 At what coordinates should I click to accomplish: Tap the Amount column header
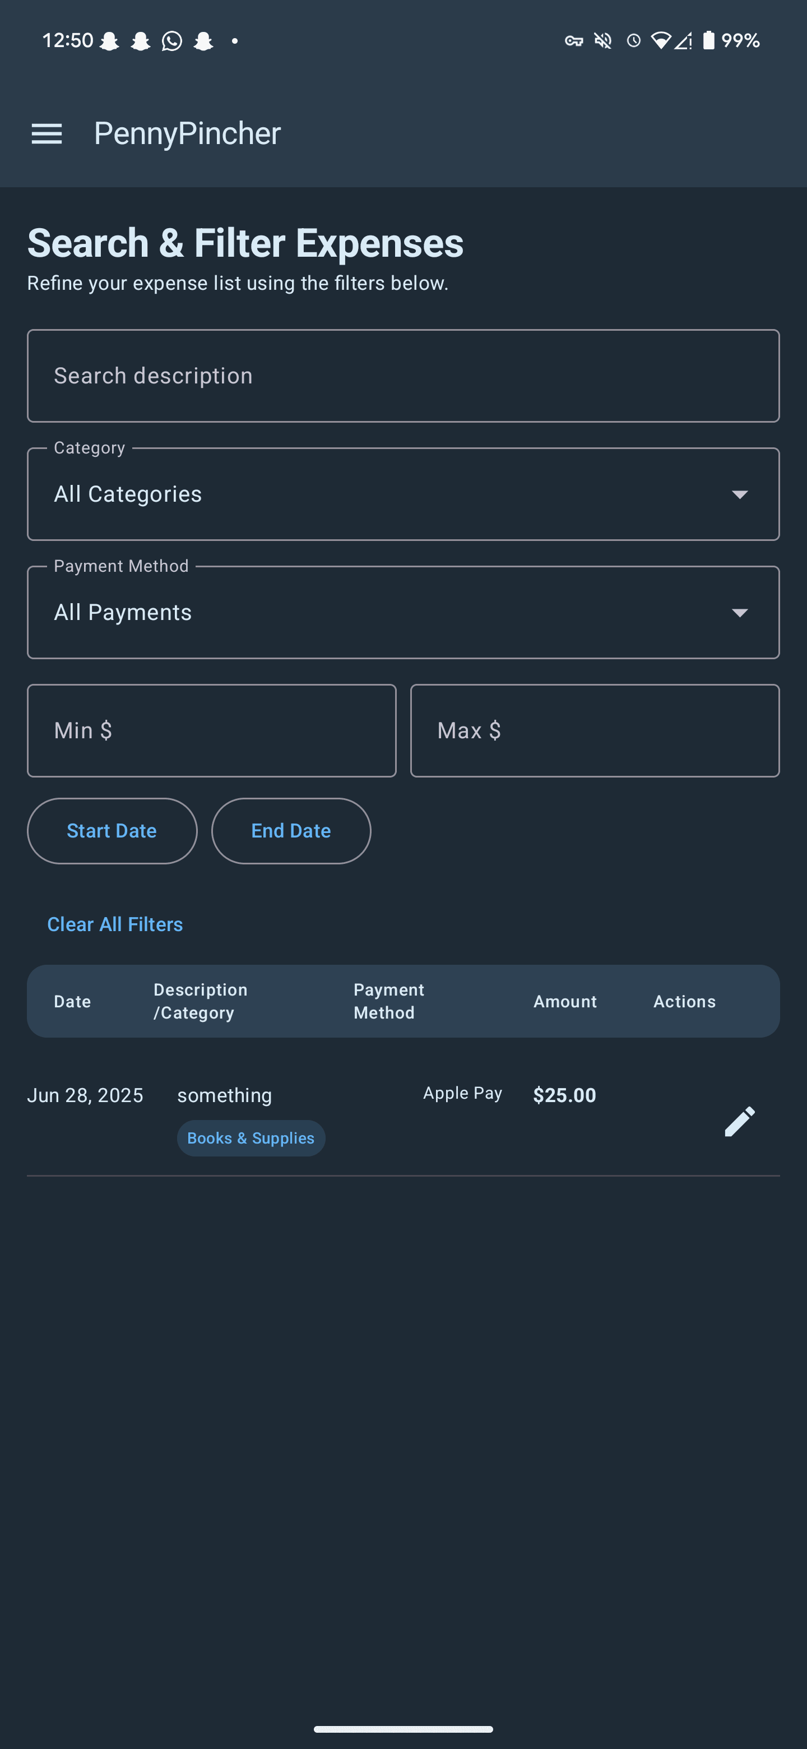pyautogui.click(x=565, y=1001)
